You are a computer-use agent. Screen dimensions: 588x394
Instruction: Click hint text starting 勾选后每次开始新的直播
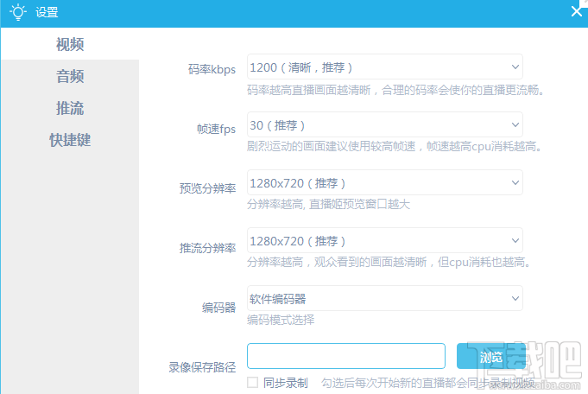coord(428,383)
